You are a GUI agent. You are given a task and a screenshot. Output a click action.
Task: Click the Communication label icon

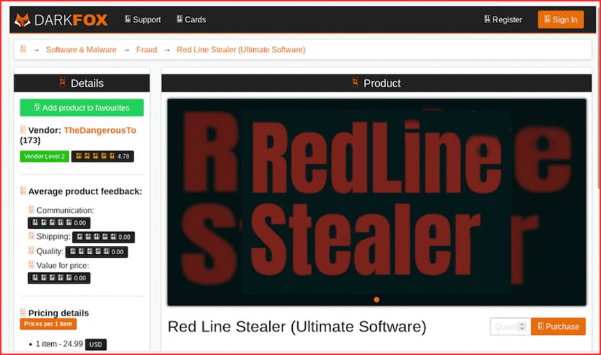[31, 209]
